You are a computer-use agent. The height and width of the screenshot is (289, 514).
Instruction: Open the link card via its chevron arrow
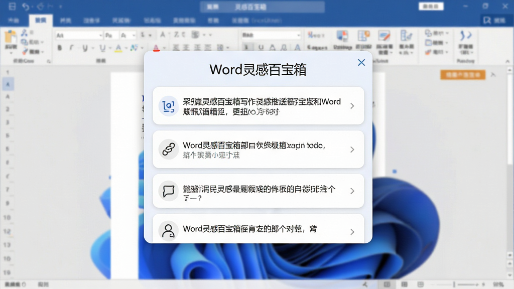[x=352, y=150]
